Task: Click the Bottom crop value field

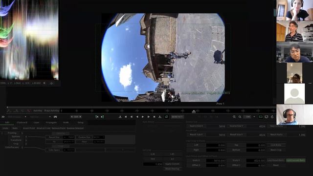Action: pos(256,150)
